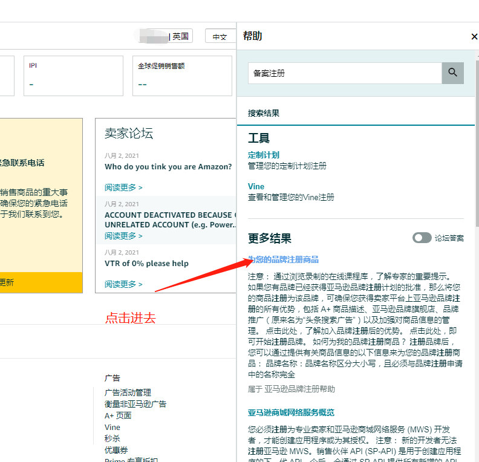The height and width of the screenshot is (462, 479).
Task: Click the 更多结果 heading
Action: [270, 238]
